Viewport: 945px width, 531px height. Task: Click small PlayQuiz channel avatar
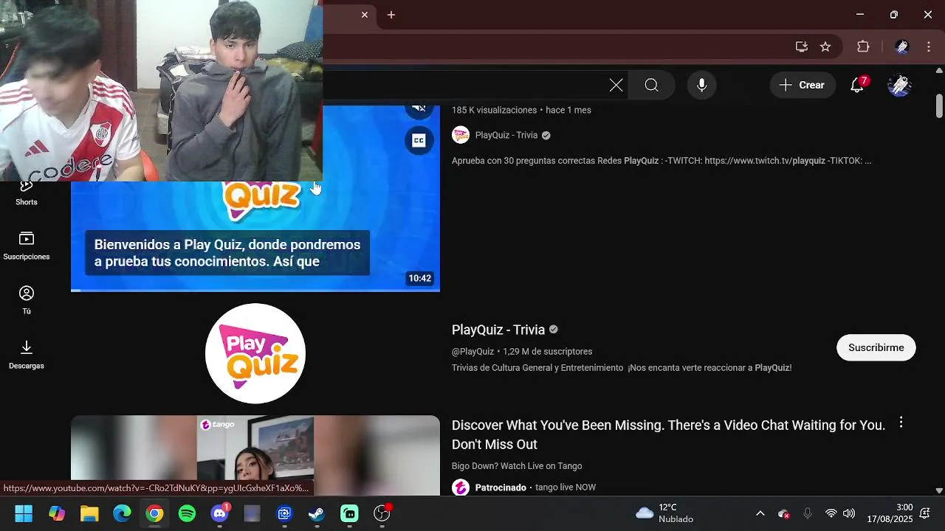461,135
